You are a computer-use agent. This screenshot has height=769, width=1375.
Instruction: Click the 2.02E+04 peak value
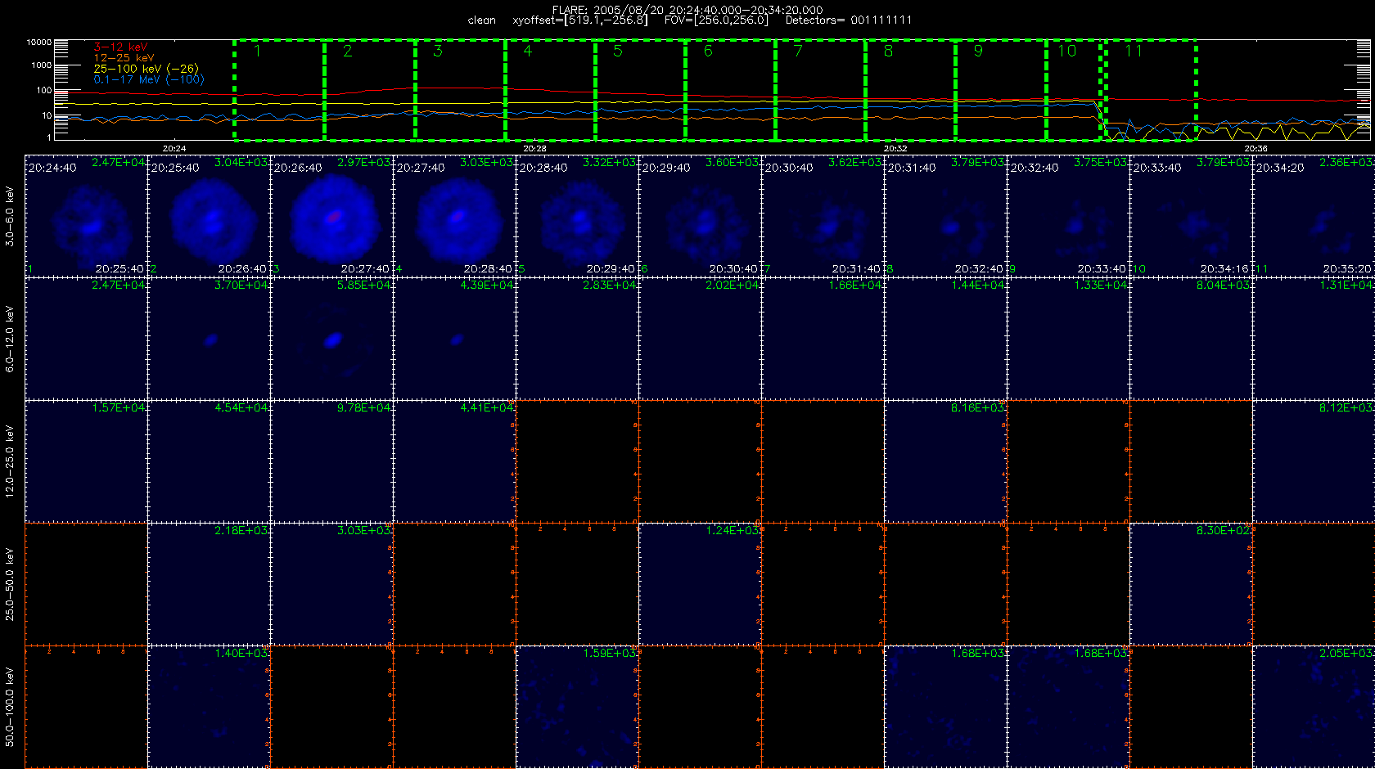[x=733, y=285]
